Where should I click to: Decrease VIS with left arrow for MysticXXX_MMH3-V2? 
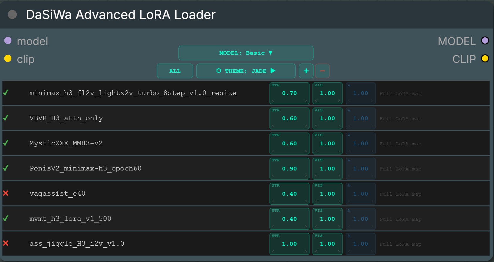[x=316, y=151]
